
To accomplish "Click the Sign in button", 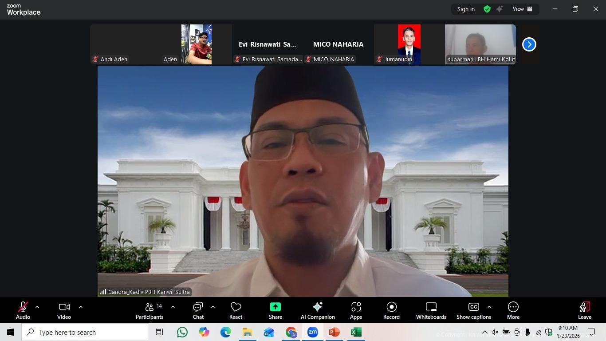I will tap(466, 9).
